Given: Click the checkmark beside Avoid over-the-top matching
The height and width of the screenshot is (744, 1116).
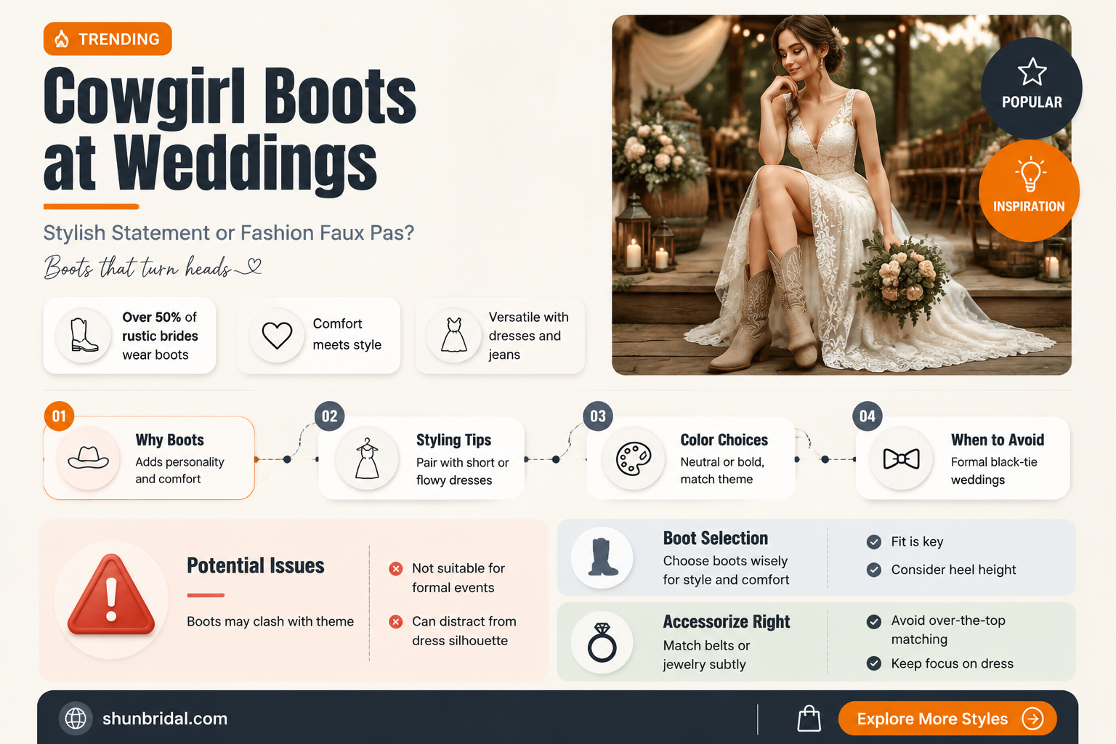Looking at the screenshot, I should (x=874, y=621).
